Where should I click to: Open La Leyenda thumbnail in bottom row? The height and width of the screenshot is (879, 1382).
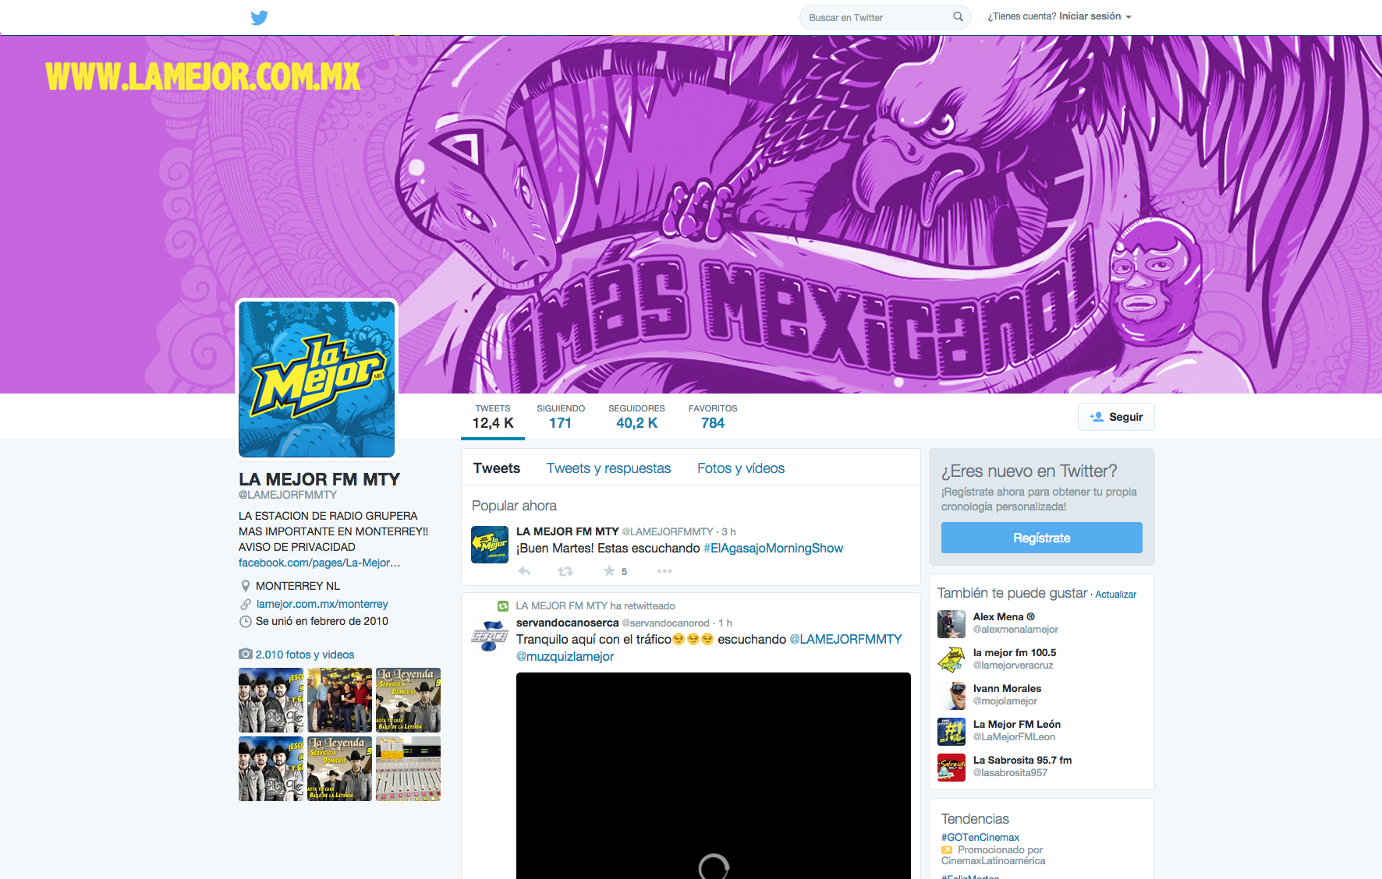coord(339,768)
